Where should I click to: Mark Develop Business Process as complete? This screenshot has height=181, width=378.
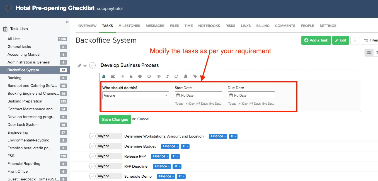92,65
